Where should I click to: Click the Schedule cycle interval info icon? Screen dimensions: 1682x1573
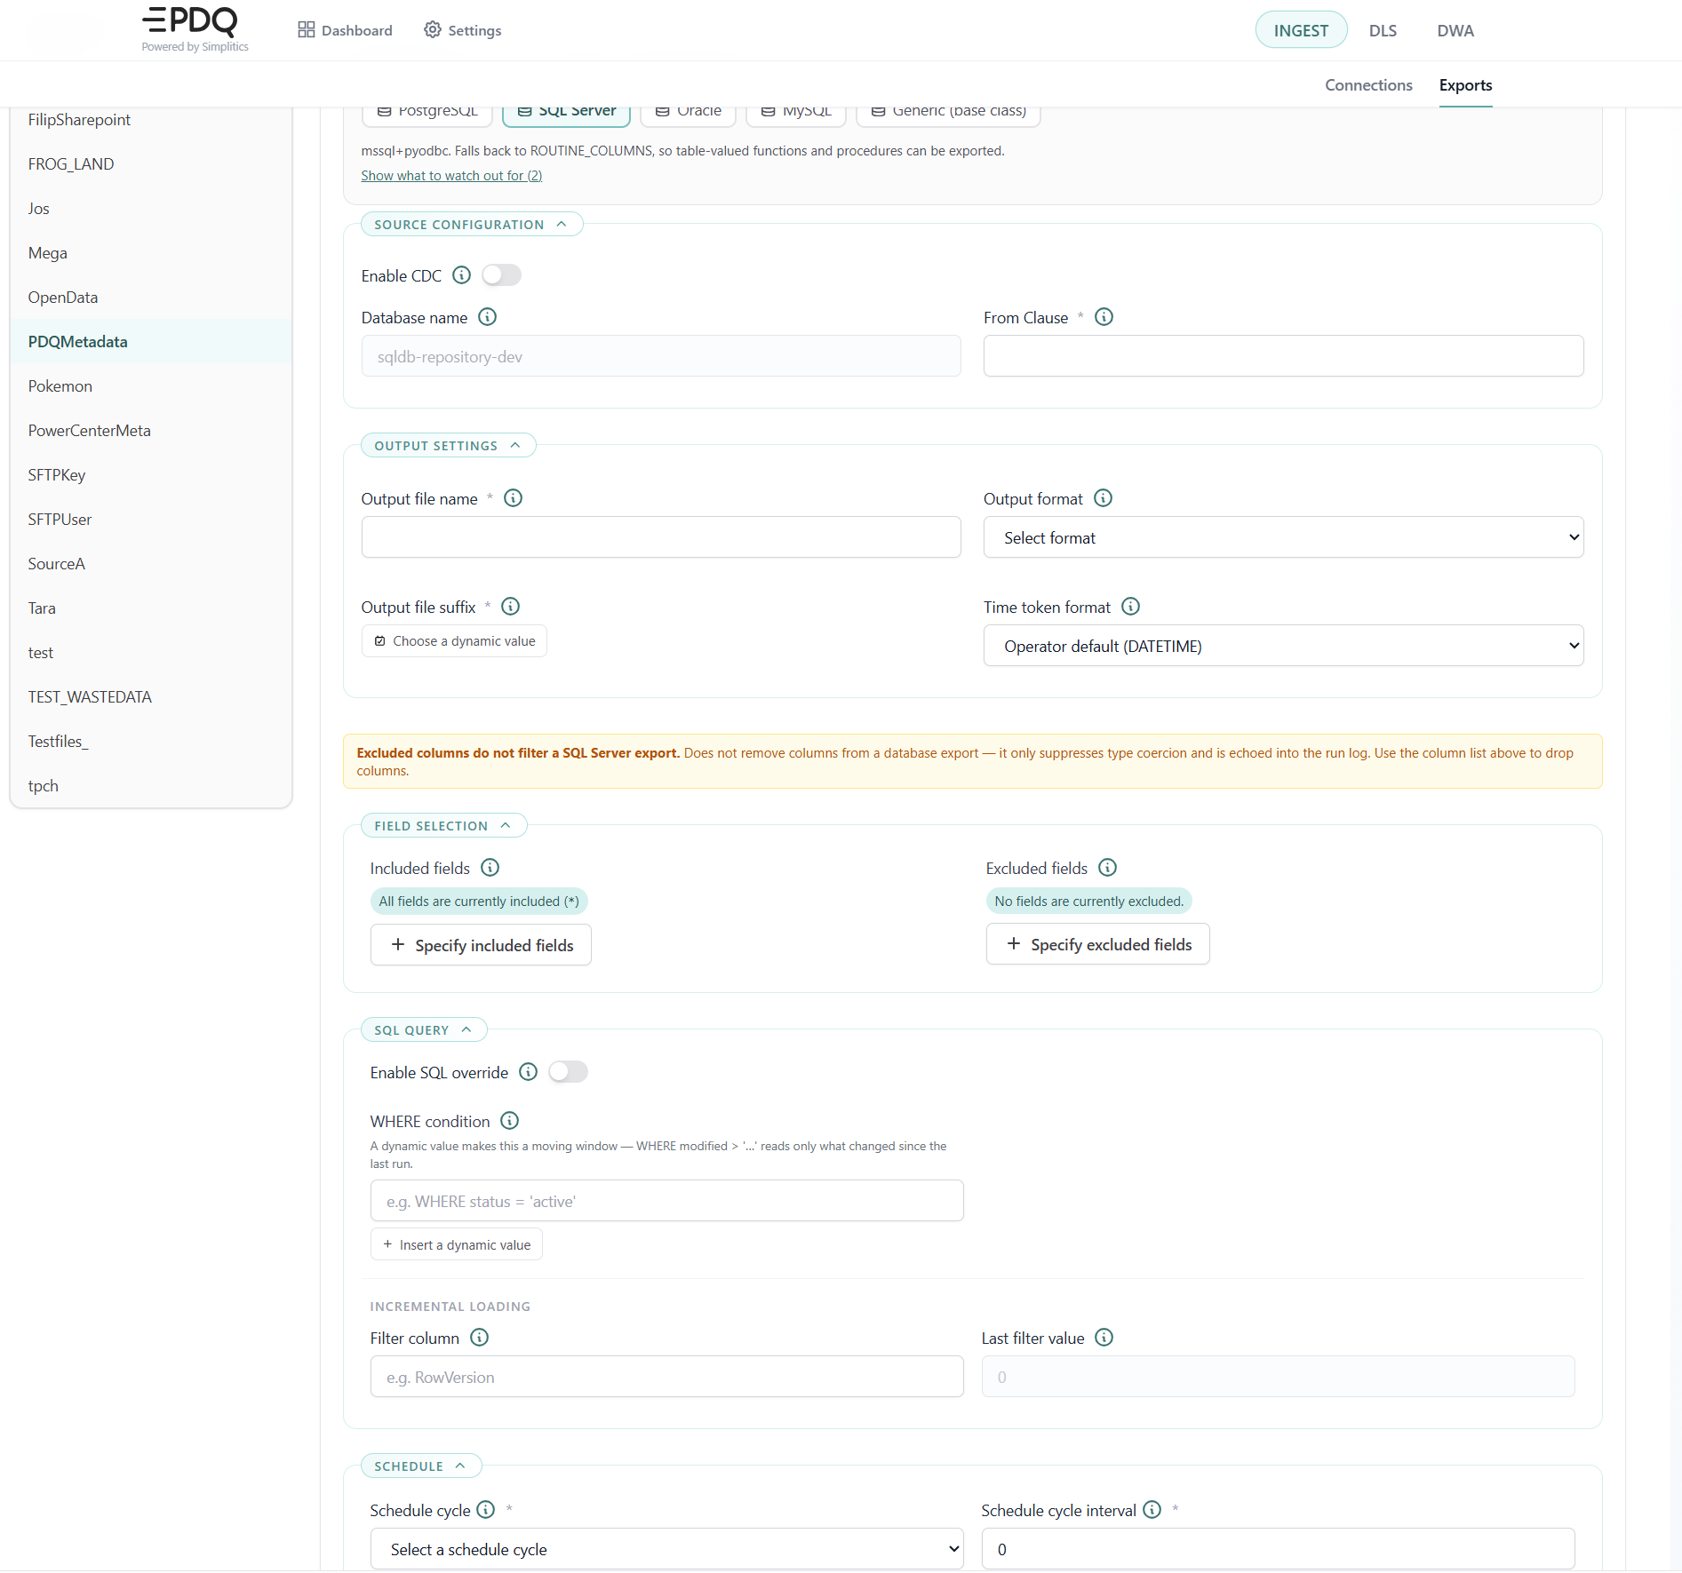click(x=1152, y=1510)
